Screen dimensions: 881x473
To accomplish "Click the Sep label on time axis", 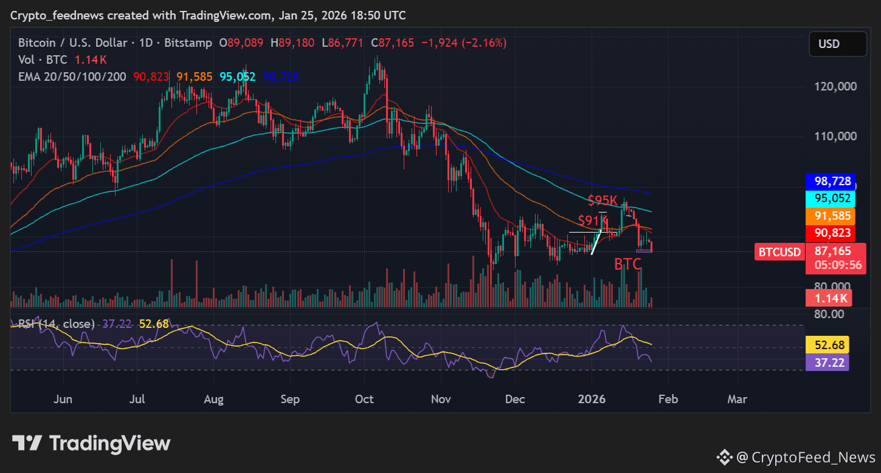I will 290,399.
